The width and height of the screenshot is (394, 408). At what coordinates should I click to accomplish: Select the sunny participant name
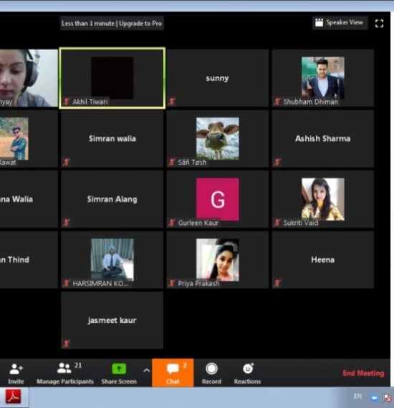click(x=218, y=78)
